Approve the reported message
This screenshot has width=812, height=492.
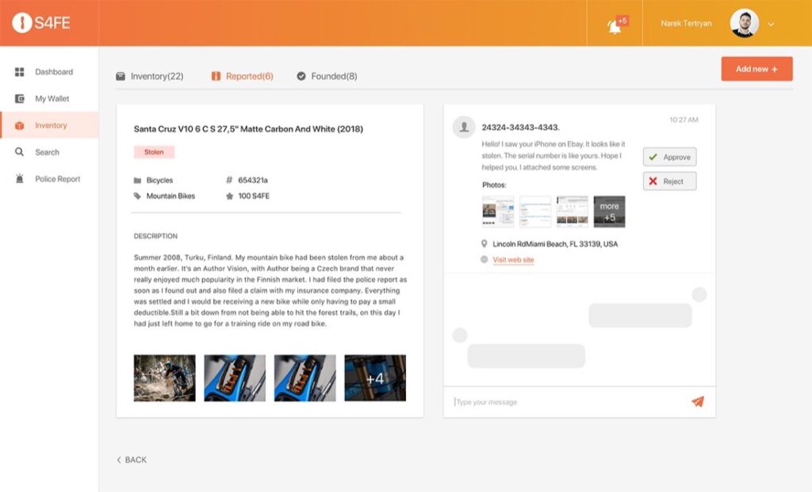669,157
